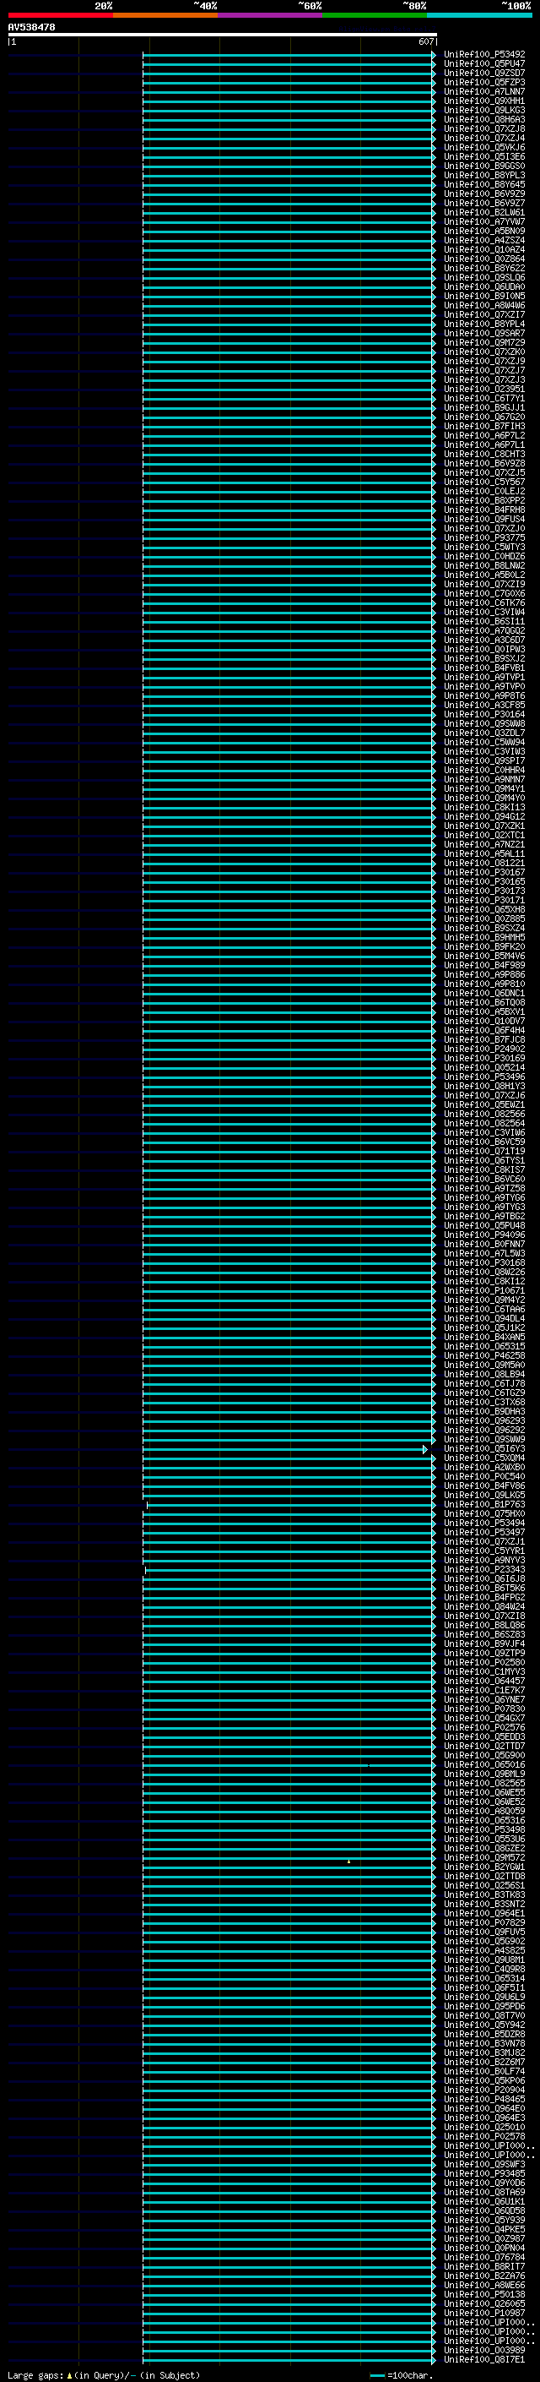Click the shortened alignment arrowhead for Q5I6Y3
Viewport: 540px width, 2382px height.
tap(425, 1449)
